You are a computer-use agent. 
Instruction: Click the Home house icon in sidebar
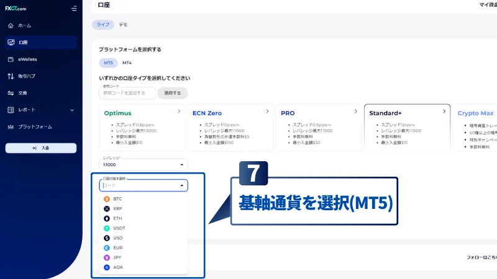pos(11,25)
